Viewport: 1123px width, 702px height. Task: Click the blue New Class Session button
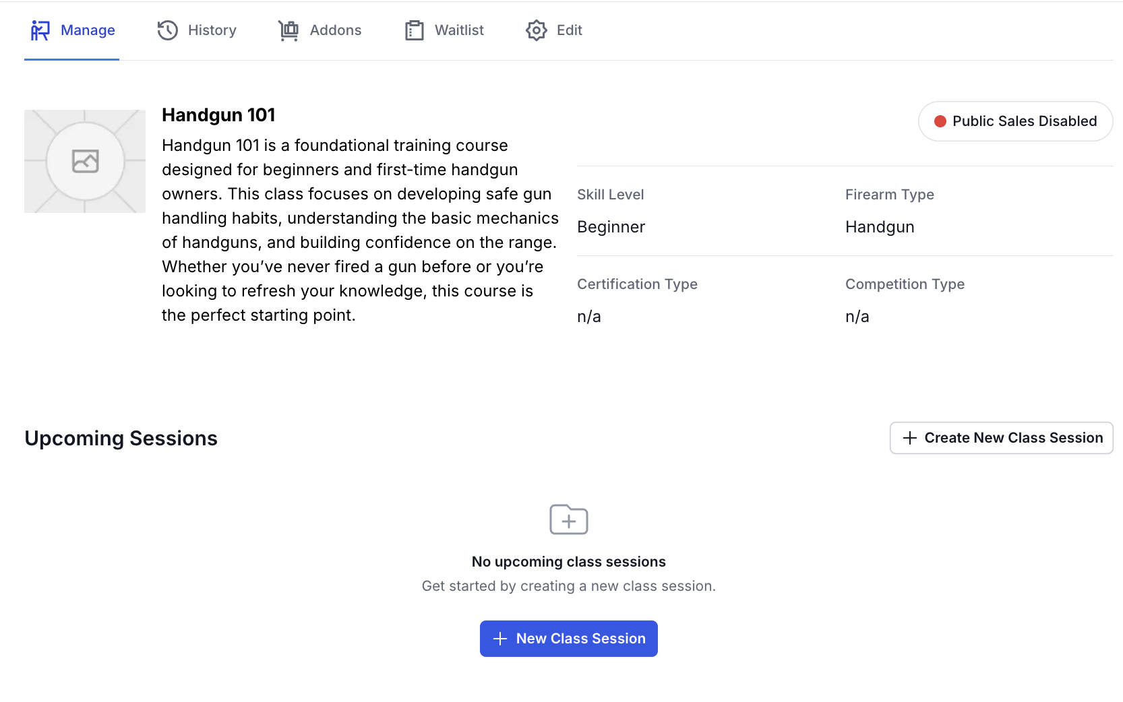(569, 639)
